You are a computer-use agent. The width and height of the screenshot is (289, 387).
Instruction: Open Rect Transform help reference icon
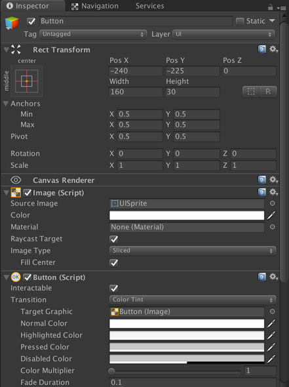point(262,49)
